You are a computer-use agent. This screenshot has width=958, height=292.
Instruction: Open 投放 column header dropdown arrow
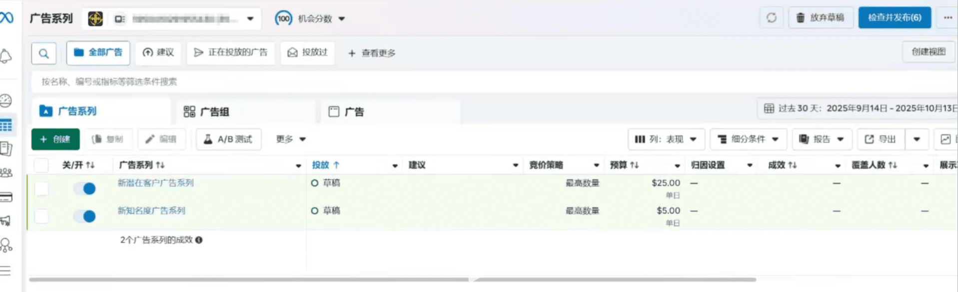(x=395, y=165)
